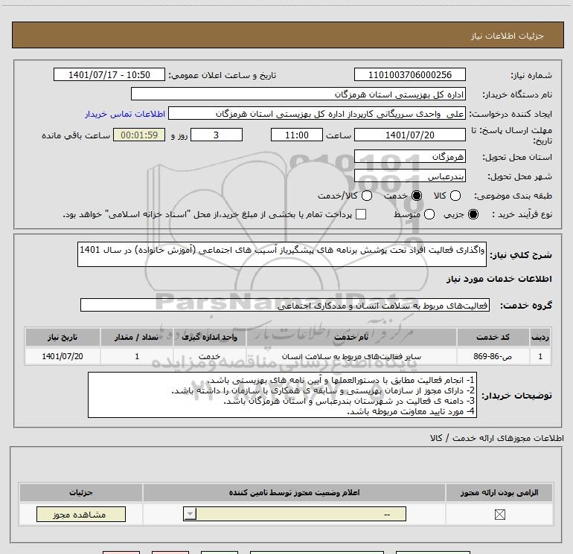
Task: Toggle the mandatory license checkbox
Action: (x=499, y=515)
